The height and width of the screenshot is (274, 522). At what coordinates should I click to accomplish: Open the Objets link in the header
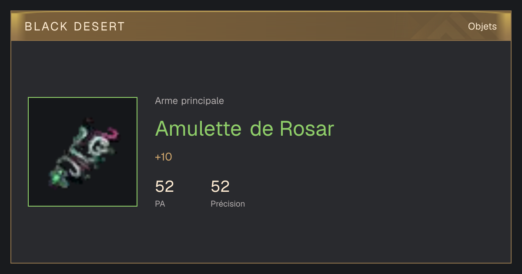pyautogui.click(x=482, y=27)
